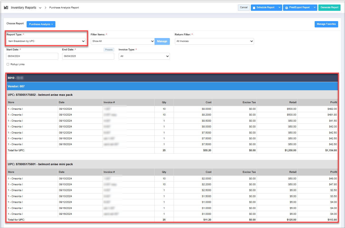The width and height of the screenshot is (345, 228).
Task: Expand the Schedule Report dropdown arrow
Action: coord(279,8)
